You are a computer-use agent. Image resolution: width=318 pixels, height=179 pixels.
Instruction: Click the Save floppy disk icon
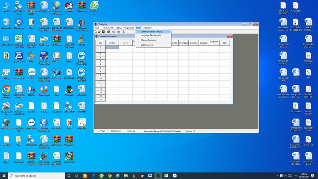[103, 32]
